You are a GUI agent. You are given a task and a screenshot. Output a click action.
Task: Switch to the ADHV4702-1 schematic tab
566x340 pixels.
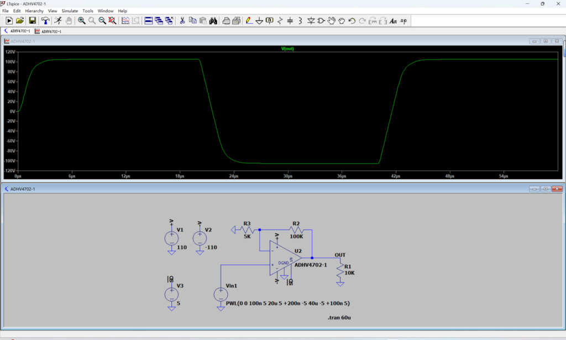click(17, 31)
